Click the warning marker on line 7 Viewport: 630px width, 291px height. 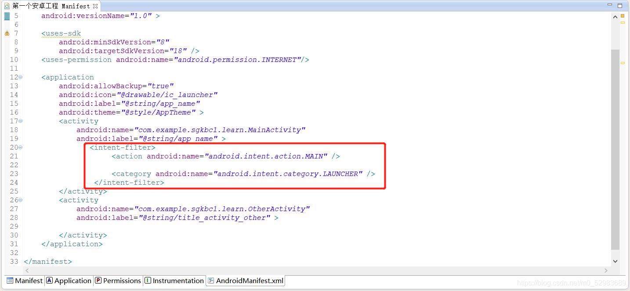click(x=7, y=33)
